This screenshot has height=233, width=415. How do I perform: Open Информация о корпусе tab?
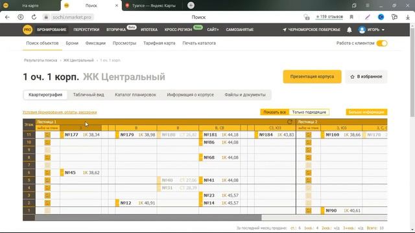tap(190, 94)
